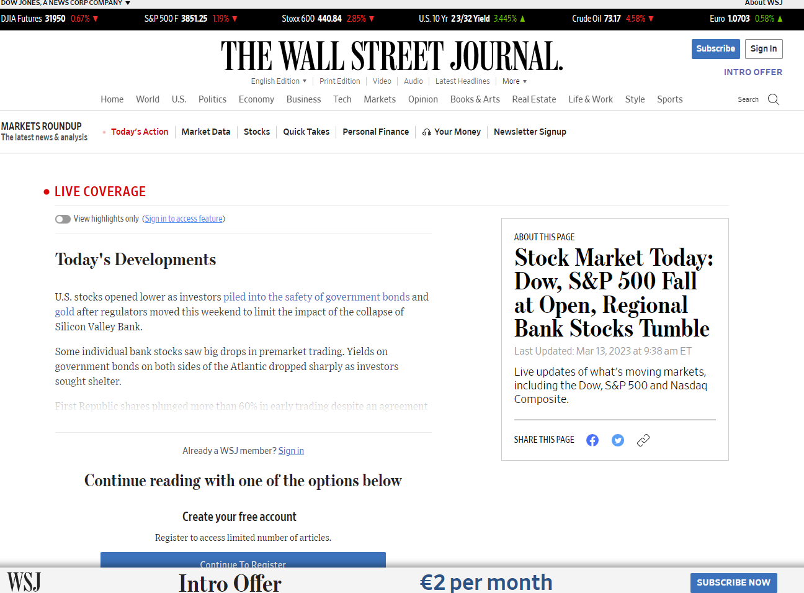804x593 pixels.
Task: Click the About WSJ link
Action: (x=764, y=3)
